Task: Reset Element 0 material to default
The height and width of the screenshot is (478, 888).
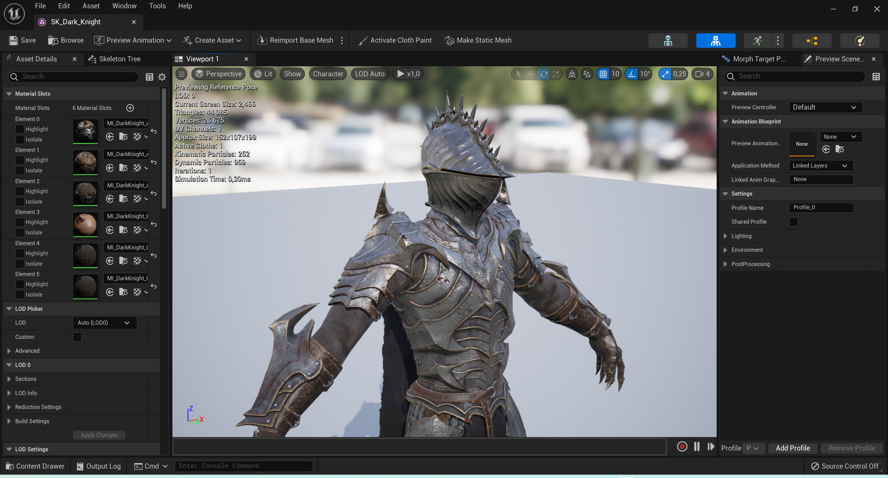Action: [x=154, y=131]
